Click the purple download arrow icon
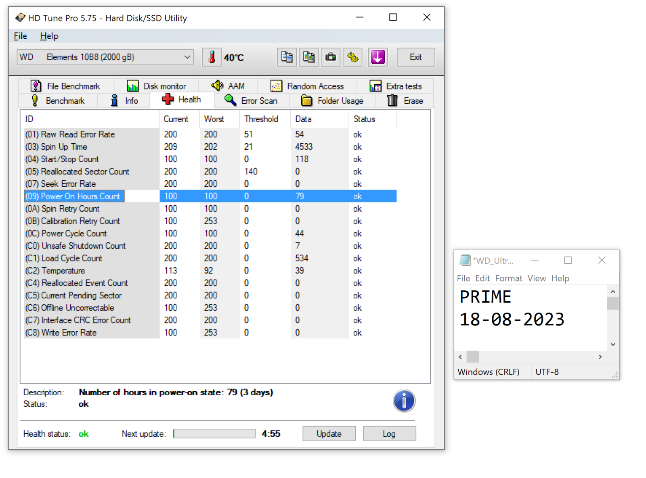 tap(378, 57)
